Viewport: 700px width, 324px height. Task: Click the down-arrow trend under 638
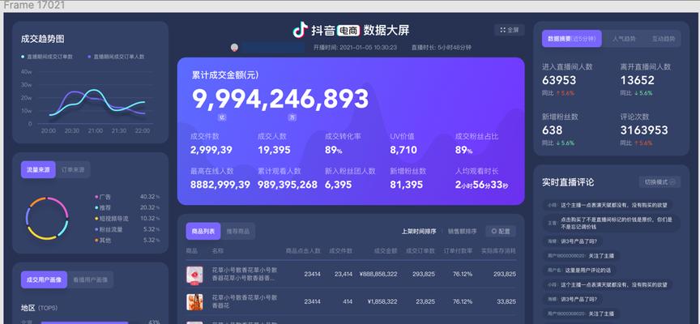tap(566, 143)
